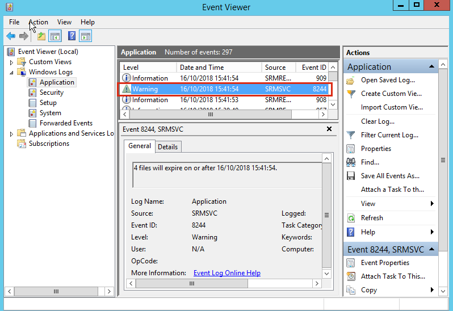Click Attach a Task To this Log action
This screenshot has height=311, width=453.
click(392, 190)
